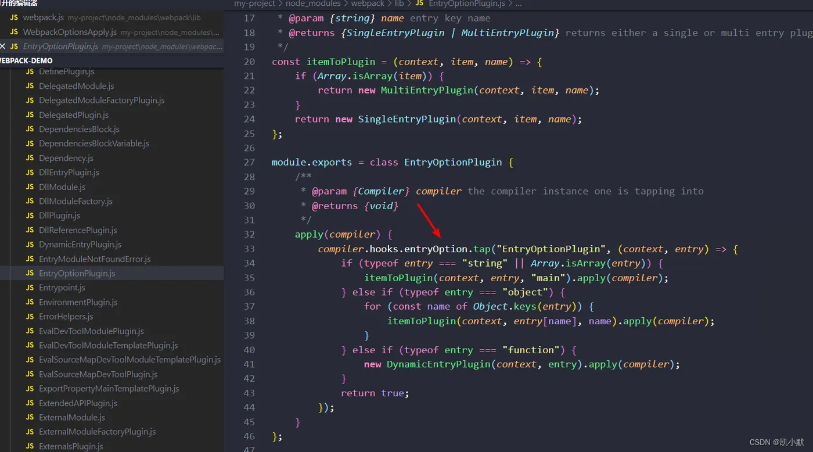Click line number 33 in the gutter
This screenshot has height=452, width=813.
click(249, 249)
